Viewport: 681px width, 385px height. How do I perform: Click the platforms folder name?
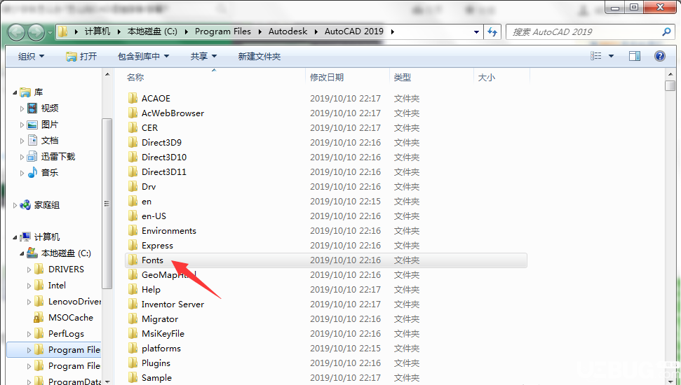click(x=161, y=349)
